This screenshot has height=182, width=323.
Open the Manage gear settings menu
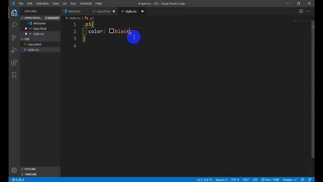[x=14, y=170]
